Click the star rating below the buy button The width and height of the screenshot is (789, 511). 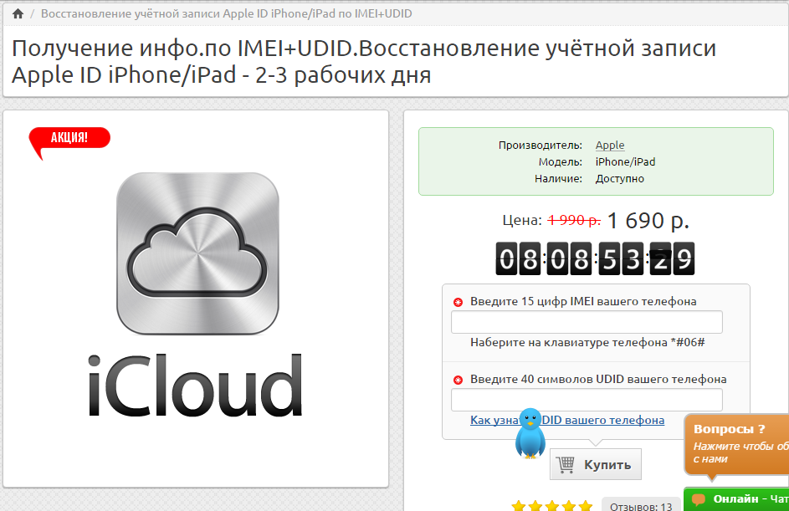point(552,505)
